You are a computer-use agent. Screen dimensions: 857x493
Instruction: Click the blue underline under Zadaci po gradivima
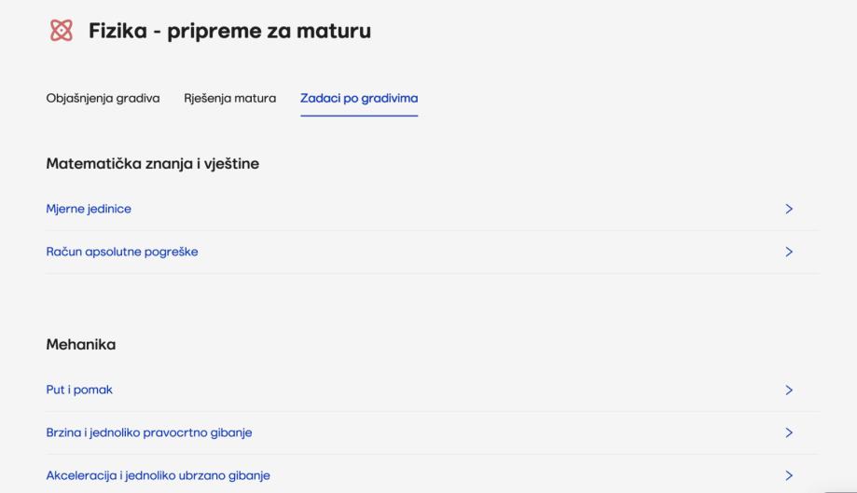(x=359, y=116)
